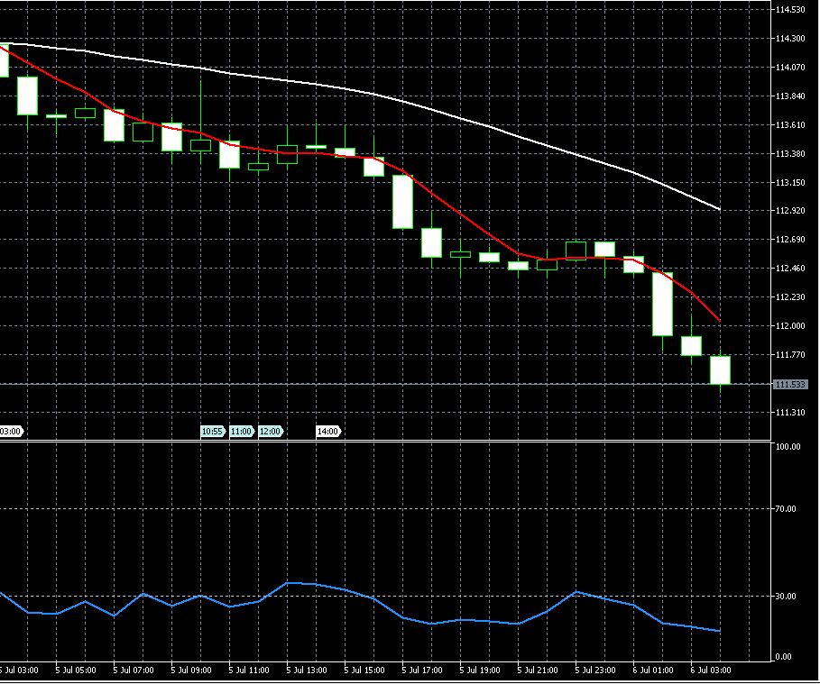Click the 5 Jul 21:00 time axis label
The width and height of the screenshot is (820, 684).
coord(538,670)
